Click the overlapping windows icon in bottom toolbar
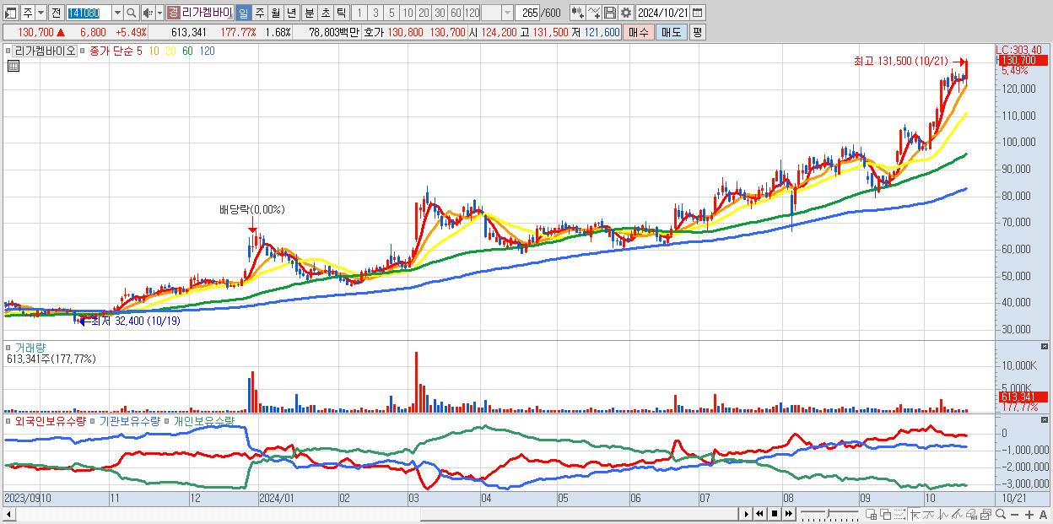 pos(886,515)
